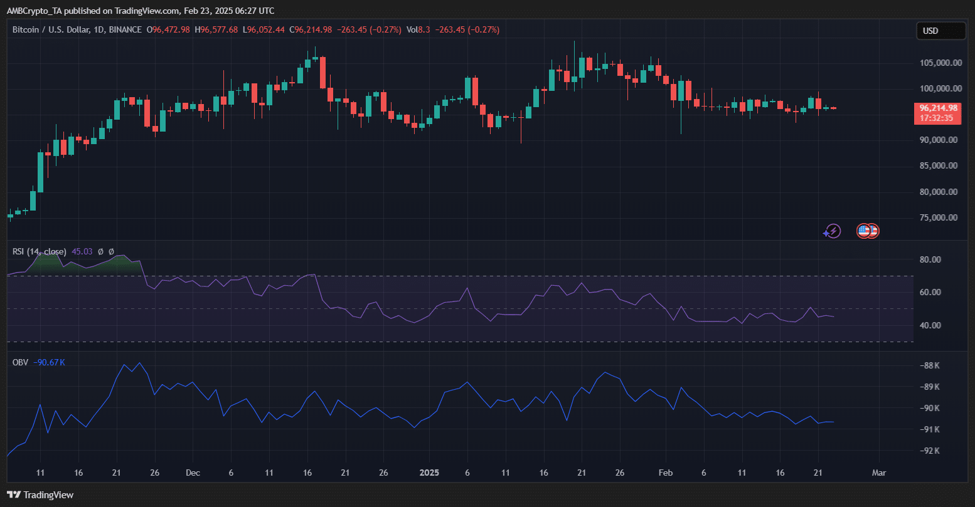Viewport: 975px width, 507px height.
Task: Select the RSI (14, close) indicator label
Action: 40,251
